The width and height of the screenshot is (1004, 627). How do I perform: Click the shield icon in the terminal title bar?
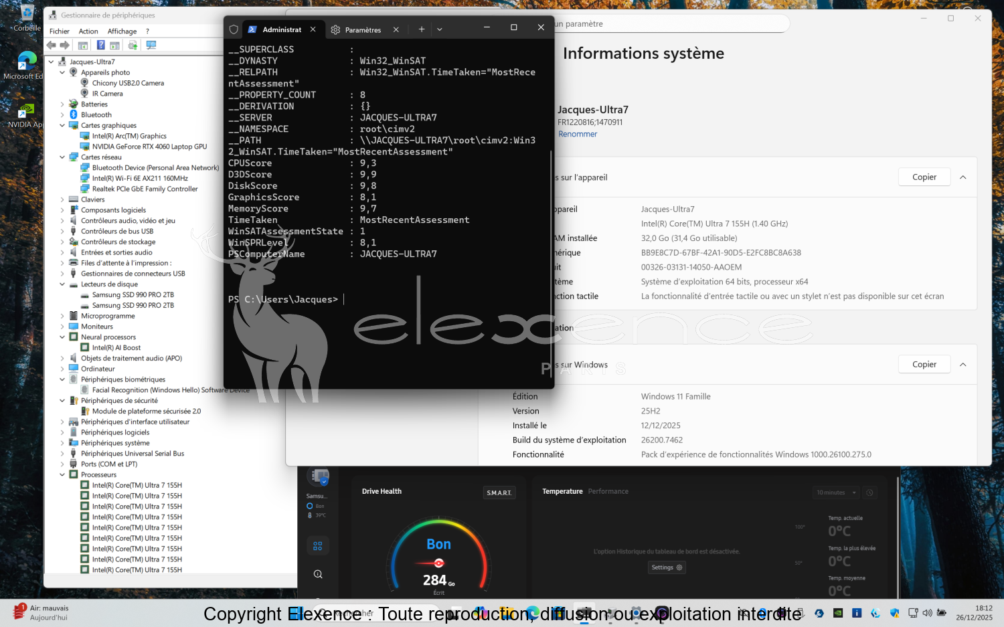coord(234,29)
